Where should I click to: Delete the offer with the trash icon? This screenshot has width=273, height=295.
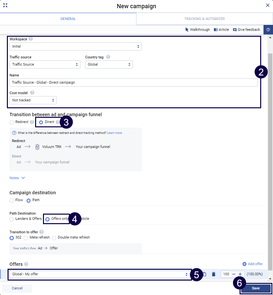click(214, 274)
